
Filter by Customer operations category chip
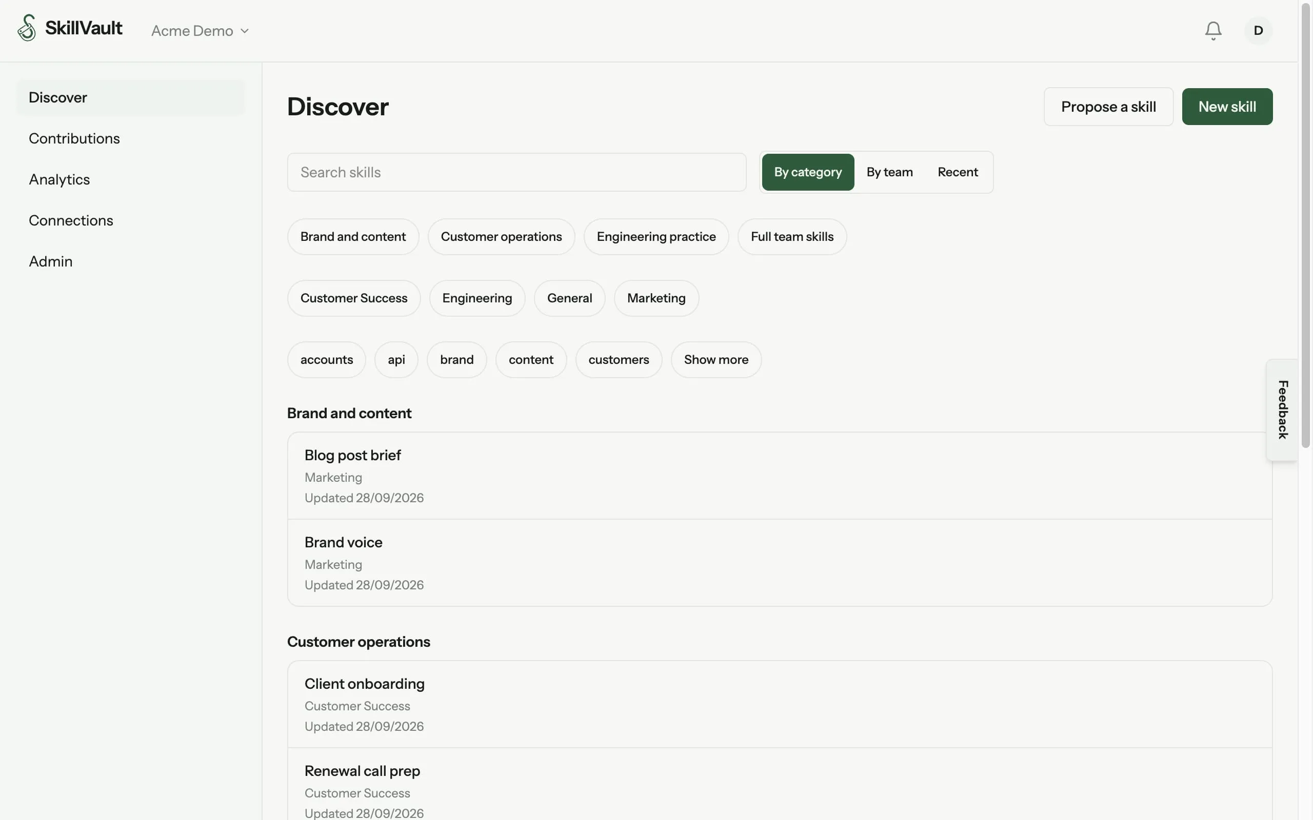click(501, 237)
